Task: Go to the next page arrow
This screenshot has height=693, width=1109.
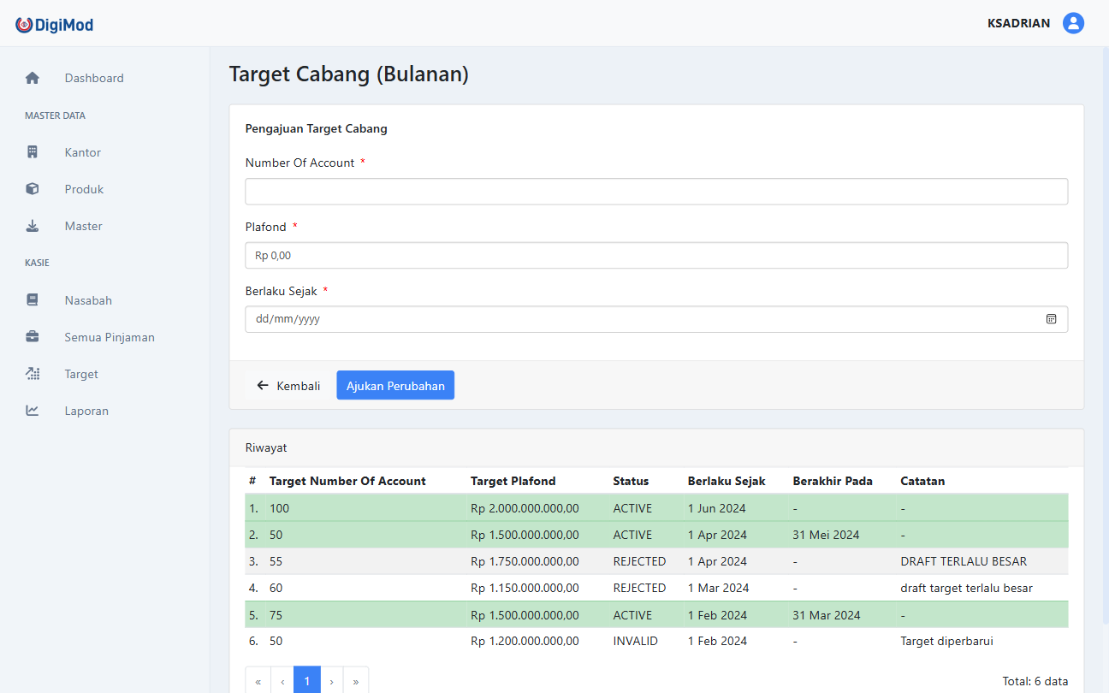Action: point(332,681)
